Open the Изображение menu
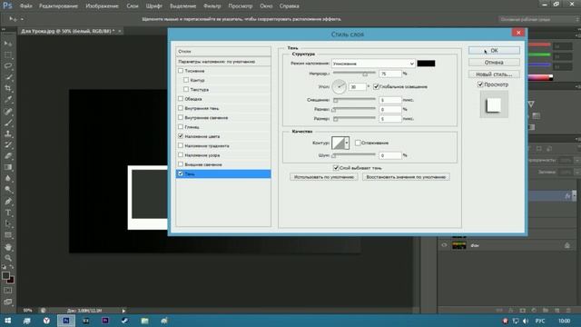Screen dimensions: 581x327 tap(102, 6)
